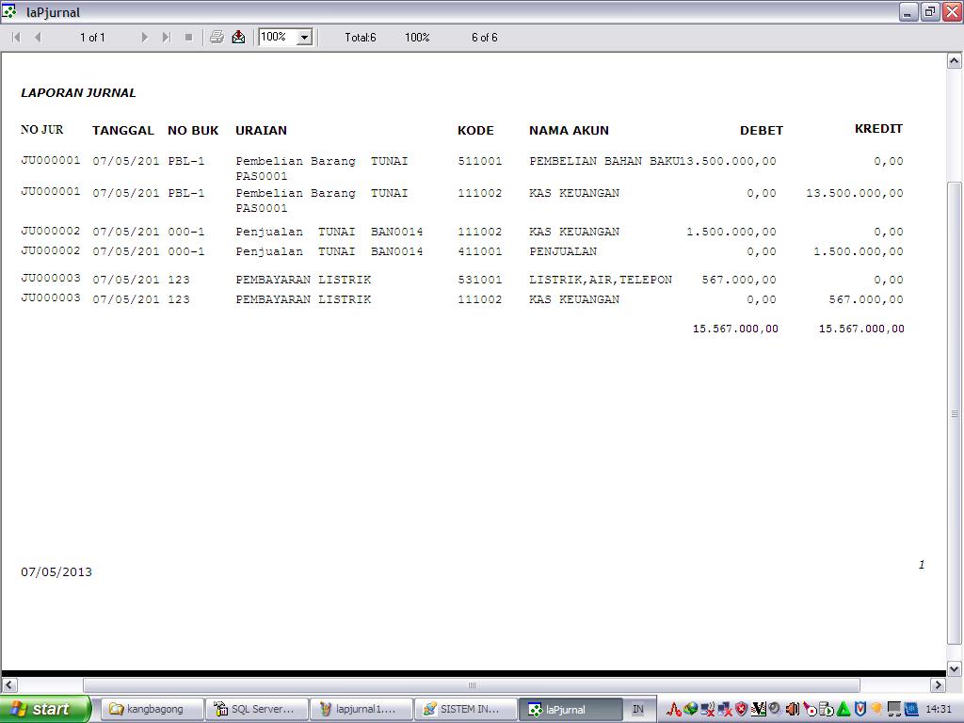
Task: Go to next report page
Action: click(144, 37)
